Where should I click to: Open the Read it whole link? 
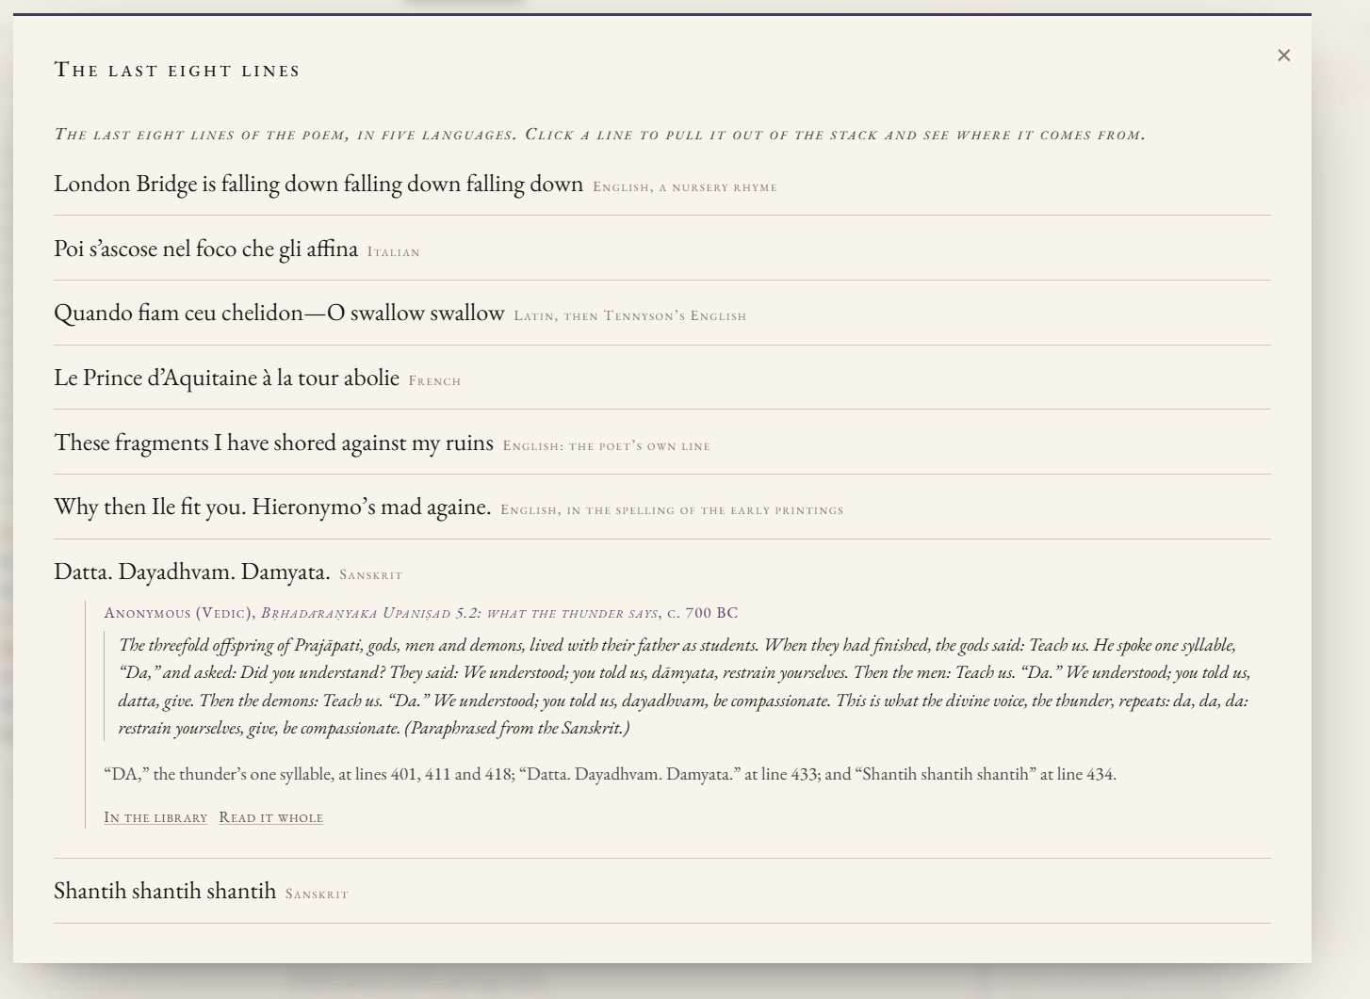pos(270,817)
